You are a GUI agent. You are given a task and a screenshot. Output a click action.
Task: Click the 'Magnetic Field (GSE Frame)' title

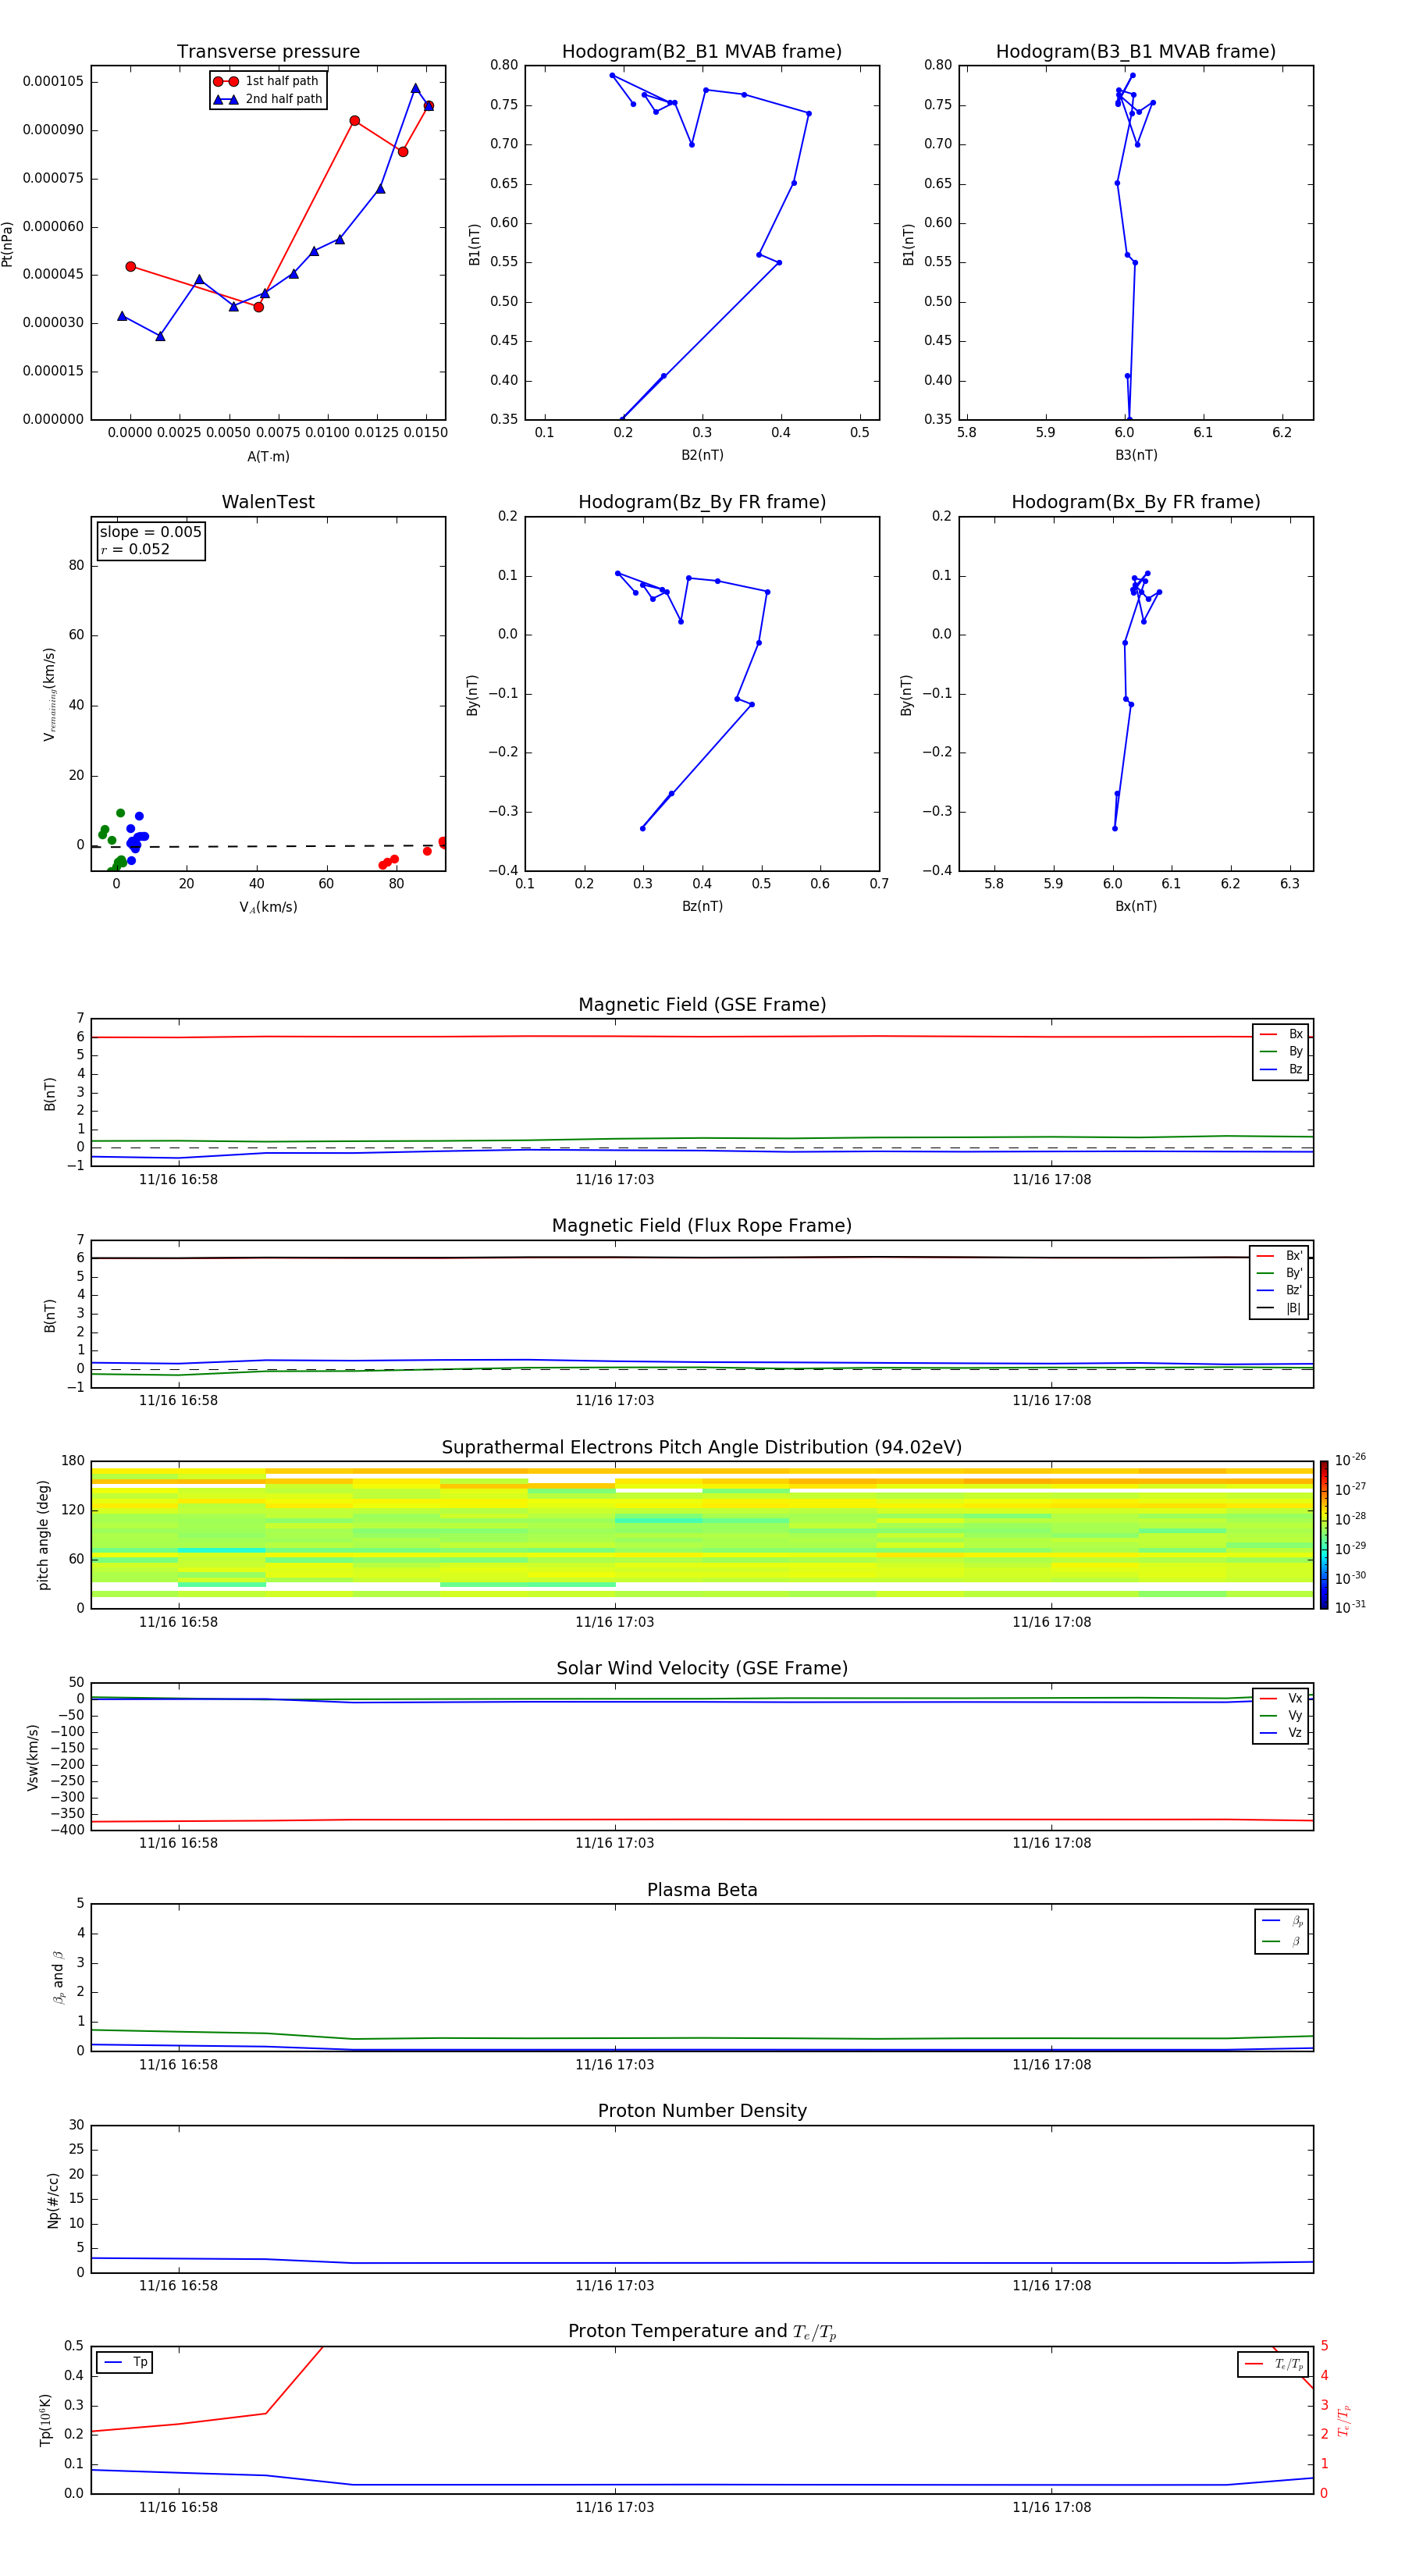tap(702, 1004)
